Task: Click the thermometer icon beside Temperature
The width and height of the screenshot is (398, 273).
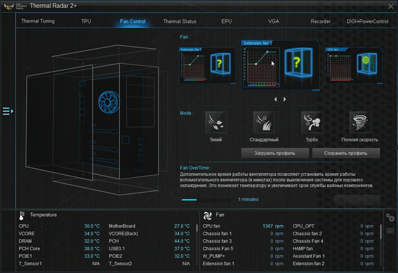Action: (x=22, y=215)
